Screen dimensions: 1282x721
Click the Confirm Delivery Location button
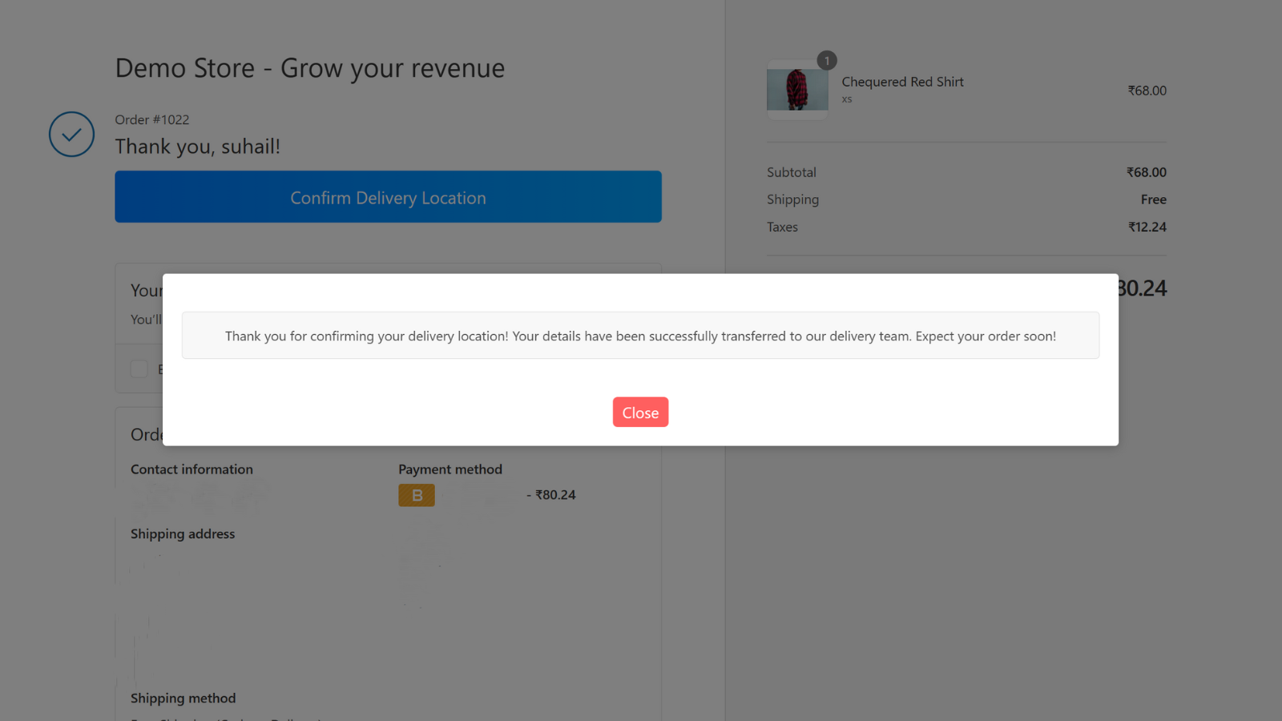click(x=388, y=197)
